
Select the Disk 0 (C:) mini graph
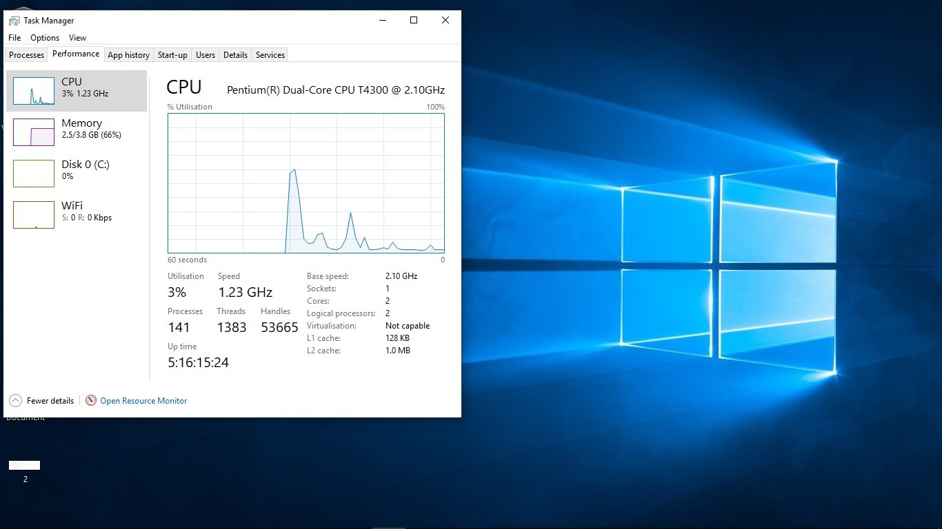(x=34, y=174)
